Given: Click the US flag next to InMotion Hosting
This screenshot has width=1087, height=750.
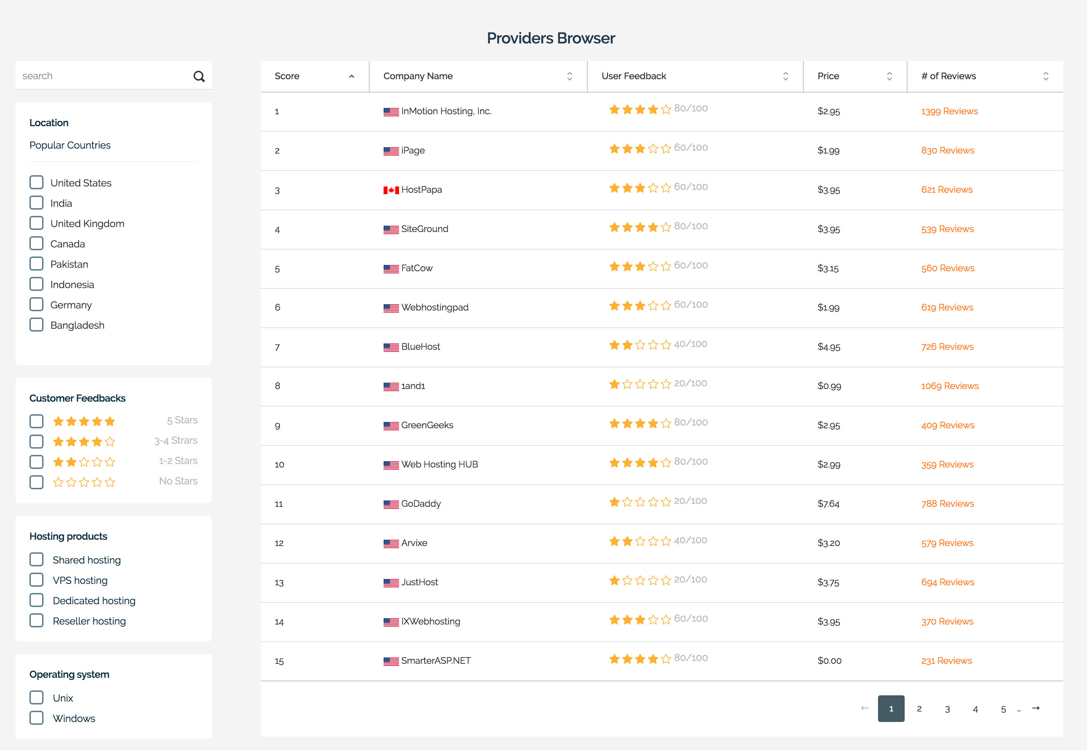Looking at the screenshot, I should click(390, 111).
